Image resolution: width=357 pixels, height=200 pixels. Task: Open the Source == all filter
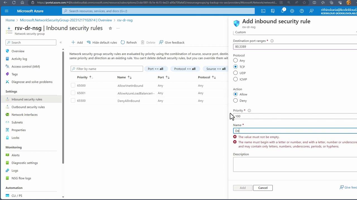pos(216,69)
